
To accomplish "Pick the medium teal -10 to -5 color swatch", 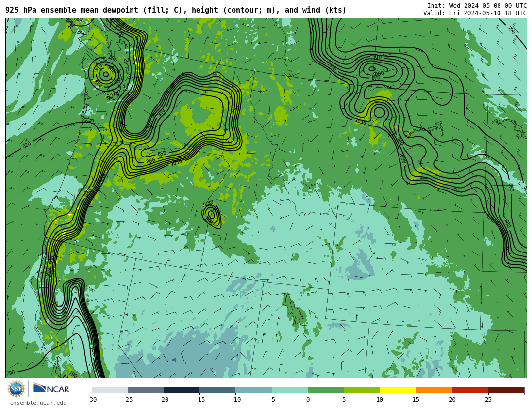I will pyautogui.click(x=254, y=390).
